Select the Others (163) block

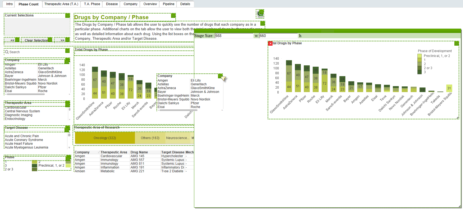[150, 138]
